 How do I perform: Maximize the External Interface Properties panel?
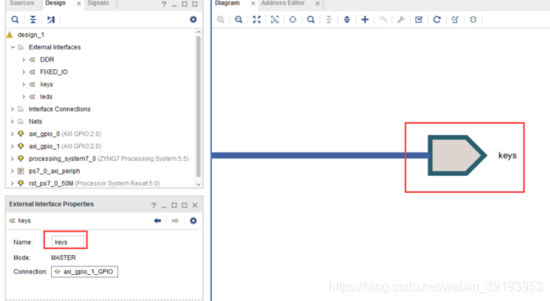(174, 205)
